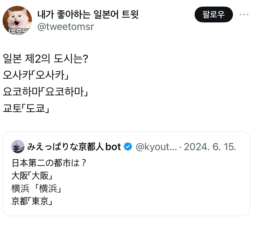Click the text 오사카「오사카」
Image resolution: width=256 pixels, height=227 pixels.
[36, 75]
